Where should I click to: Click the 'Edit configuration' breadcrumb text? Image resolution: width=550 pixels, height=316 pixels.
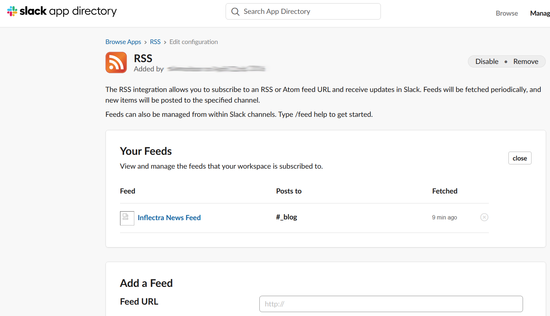point(194,42)
